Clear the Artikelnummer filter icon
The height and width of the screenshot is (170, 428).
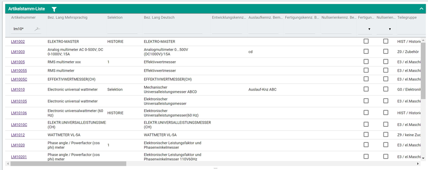tap(37, 29)
